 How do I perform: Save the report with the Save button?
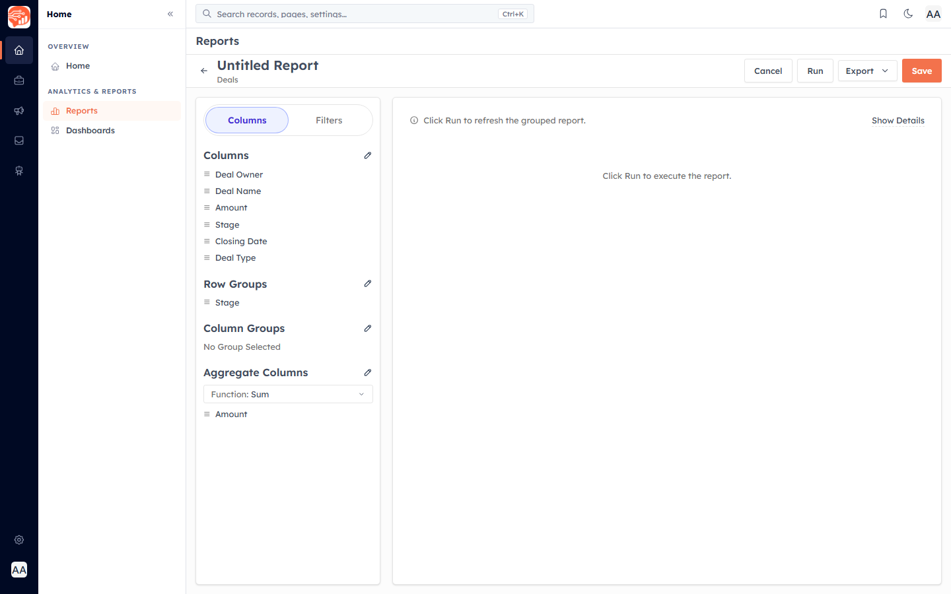(922, 71)
